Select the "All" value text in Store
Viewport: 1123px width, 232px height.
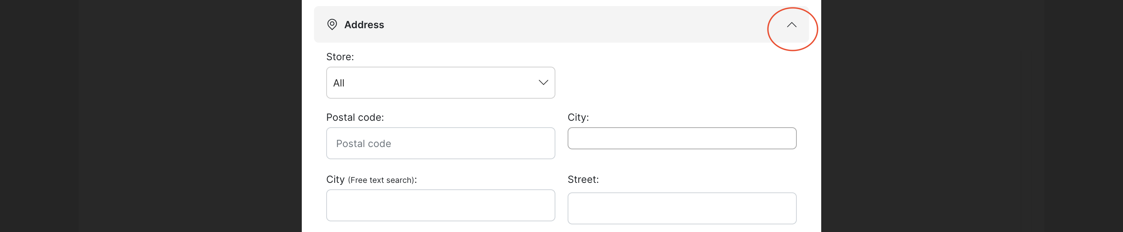click(339, 83)
